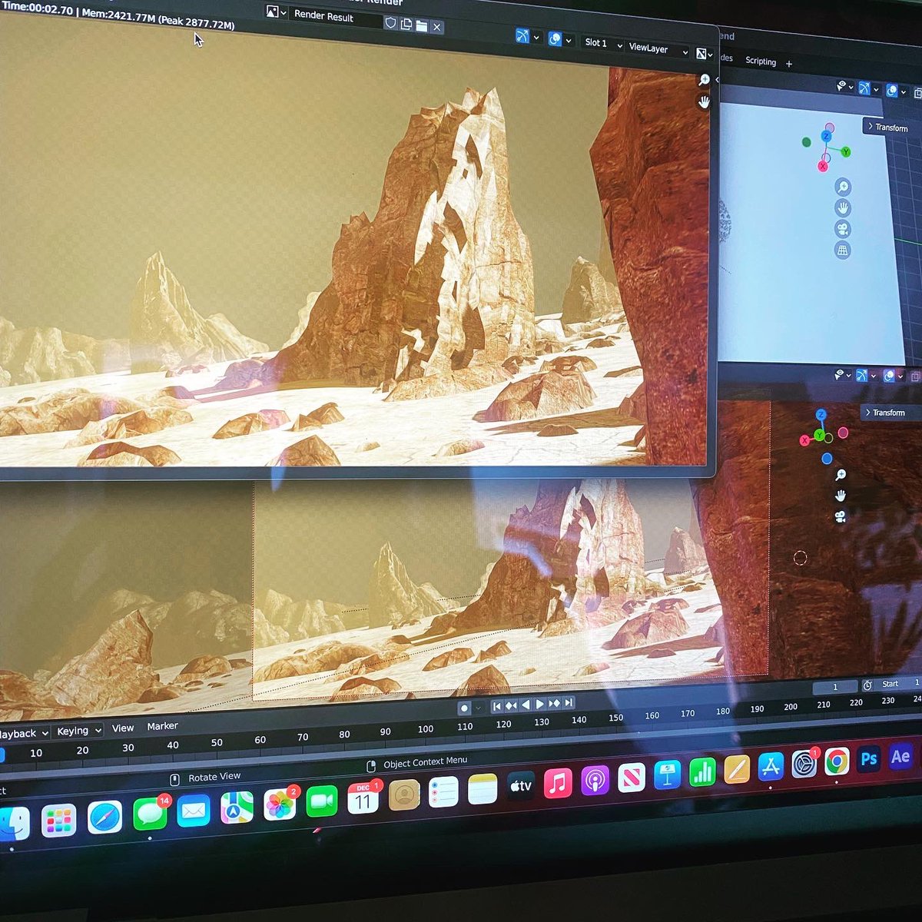Toggle object visibility filter in upper viewport
Image resolution: width=922 pixels, height=922 pixels.
pos(844,86)
